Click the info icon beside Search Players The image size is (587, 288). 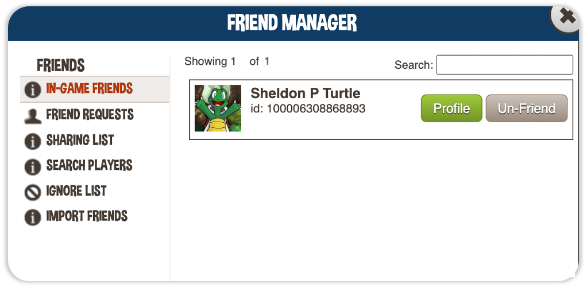tap(33, 167)
